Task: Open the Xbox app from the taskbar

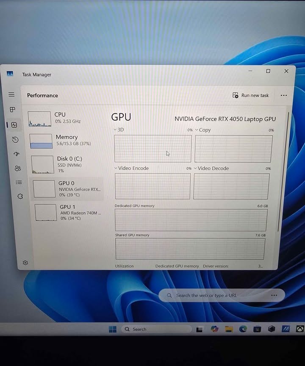Action: click(300, 329)
